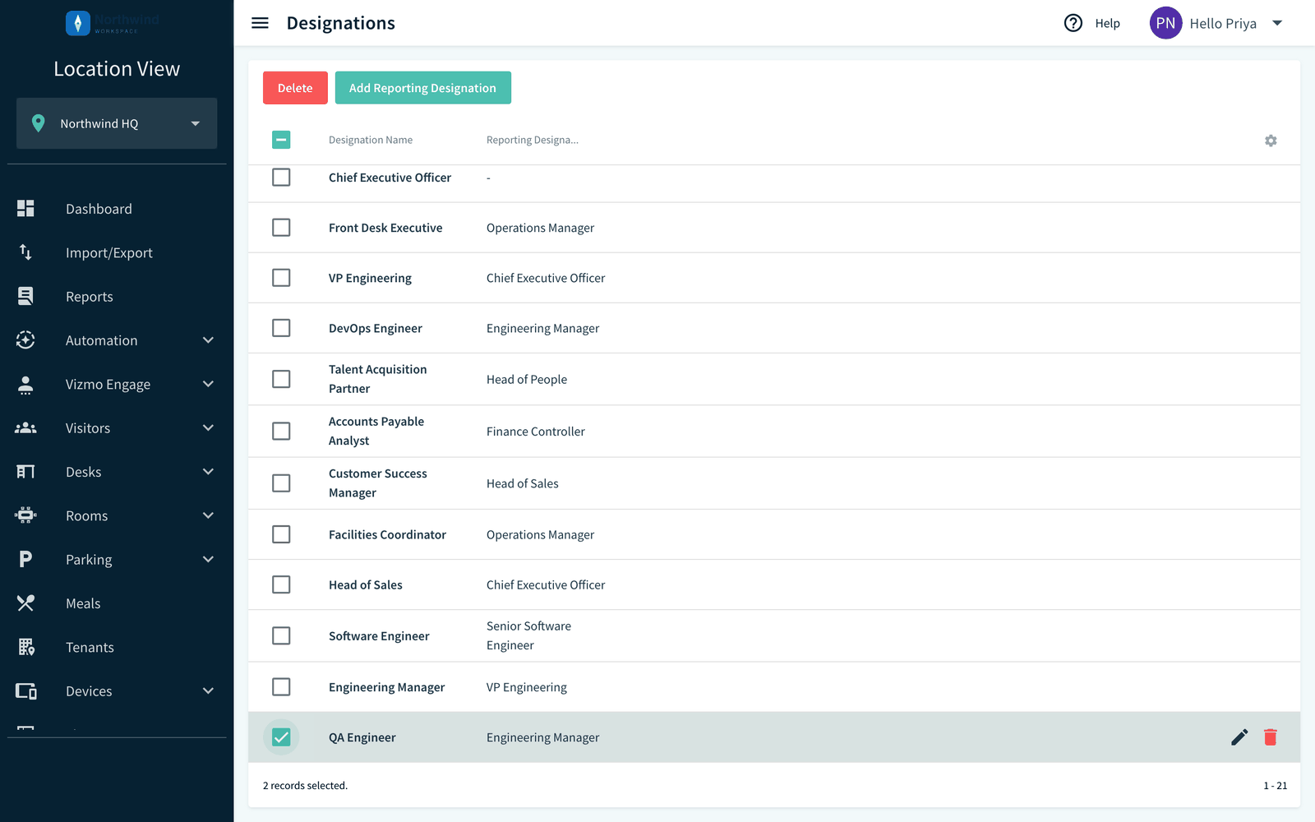Expand the Automation menu chevron
The width and height of the screenshot is (1315, 822).
208,340
